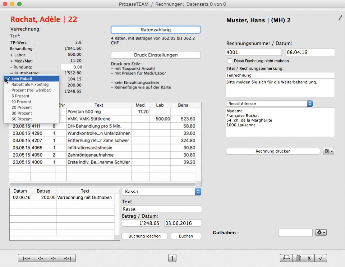Click the trash can delete icon
345x267 pixels.
tap(298, 258)
